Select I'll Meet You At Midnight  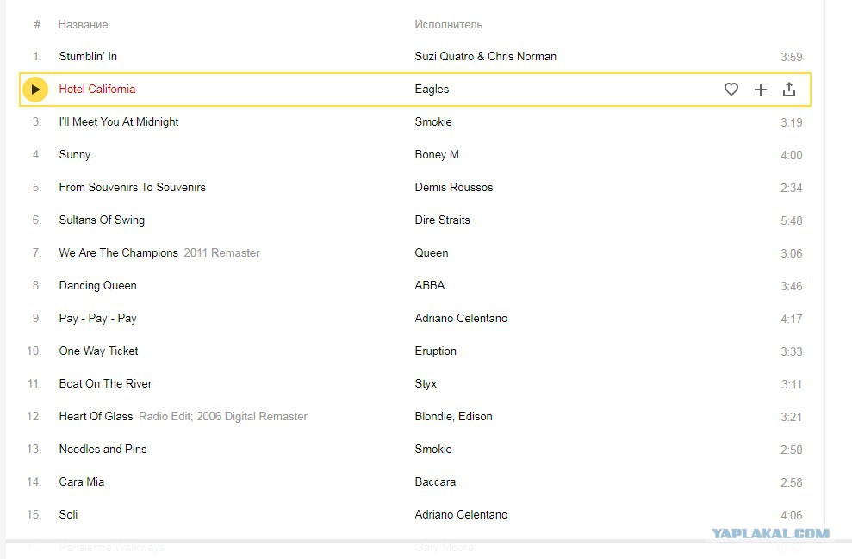coord(119,121)
